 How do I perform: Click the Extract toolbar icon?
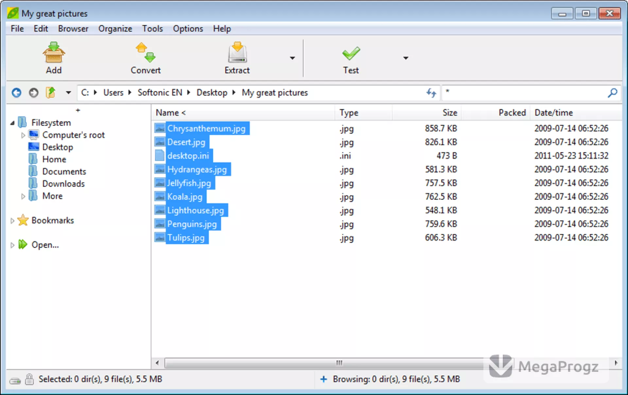(x=237, y=52)
